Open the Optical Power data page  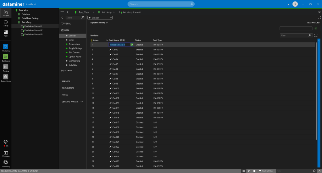click(x=75, y=57)
